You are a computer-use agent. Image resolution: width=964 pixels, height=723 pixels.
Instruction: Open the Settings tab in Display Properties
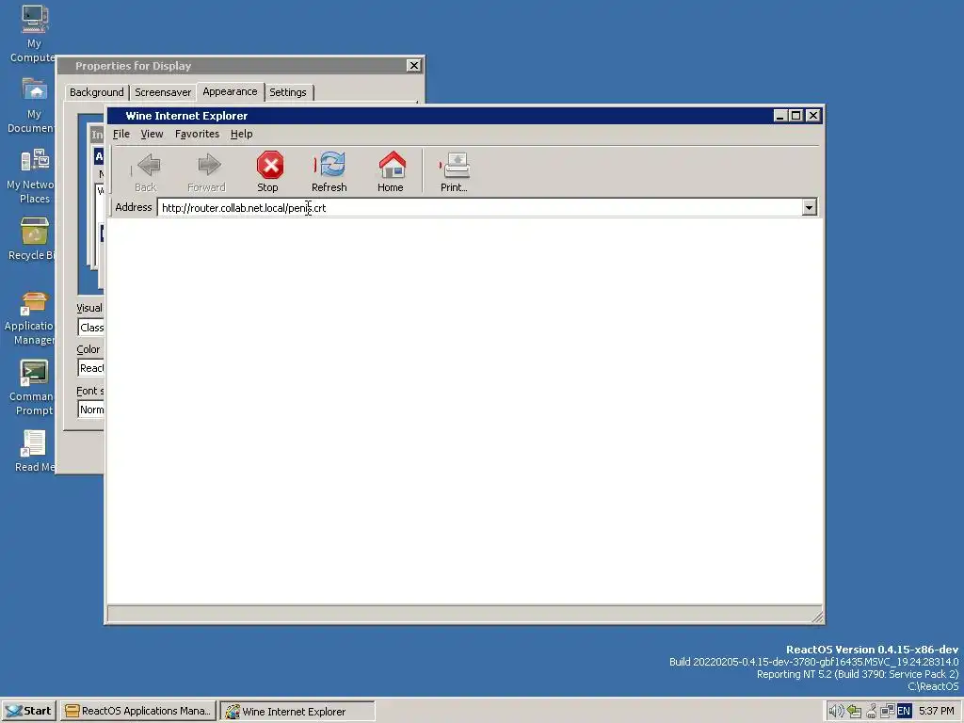coord(288,92)
